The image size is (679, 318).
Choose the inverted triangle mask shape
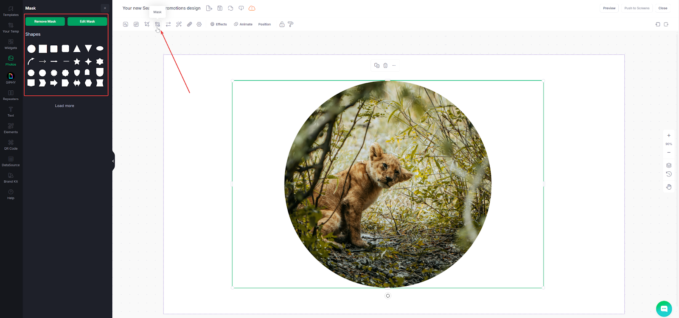pyautogui.click(x=88, y=49)
